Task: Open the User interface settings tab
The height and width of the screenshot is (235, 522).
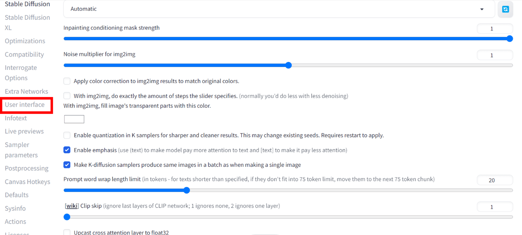Action: point(25,105)
